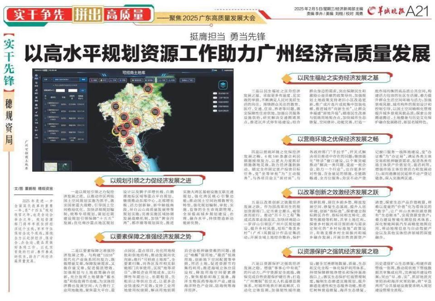The width and height of the screenshot is (435, 301).
Task: Click the paragraph beginning 三是以民生福祉之实
Action: (x=338, y=107)
